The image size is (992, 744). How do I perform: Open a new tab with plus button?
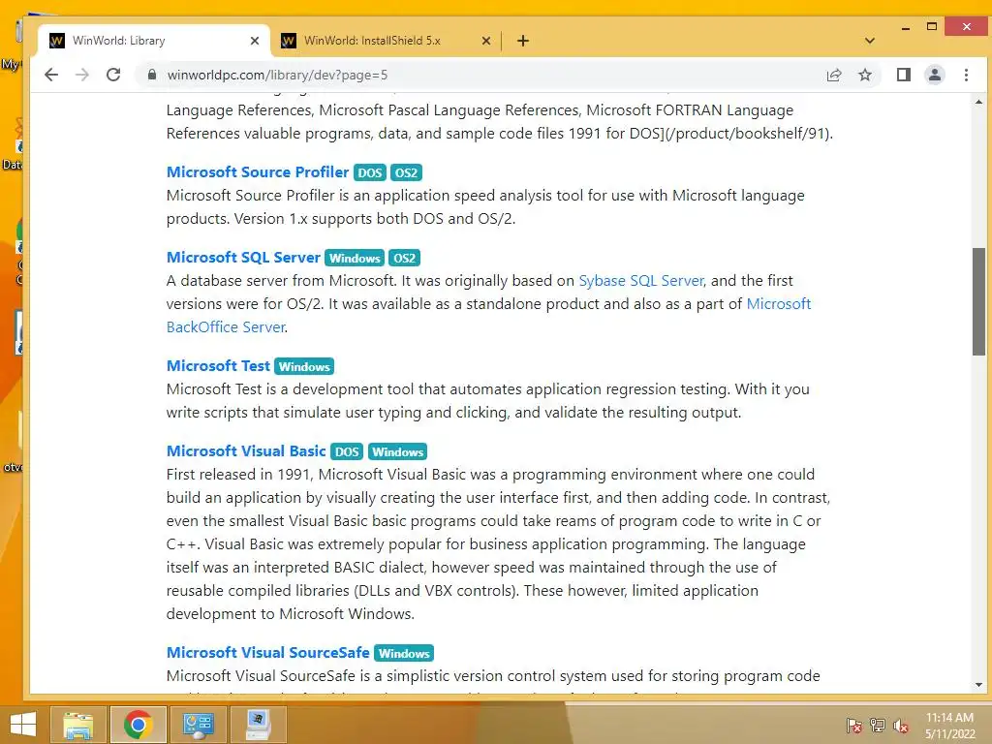(522, 41)
